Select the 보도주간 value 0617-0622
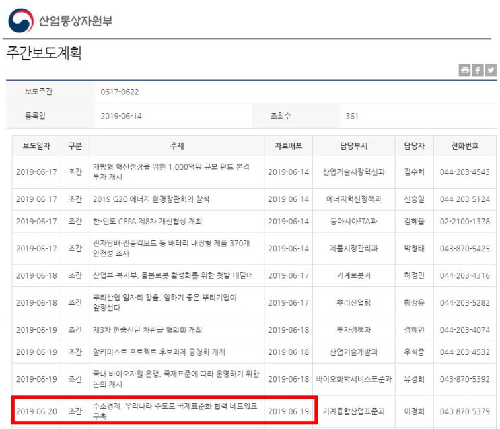Image resolution: width=500 pixels, height=429 pixels. pyautogui.click(x=120, y=92)
